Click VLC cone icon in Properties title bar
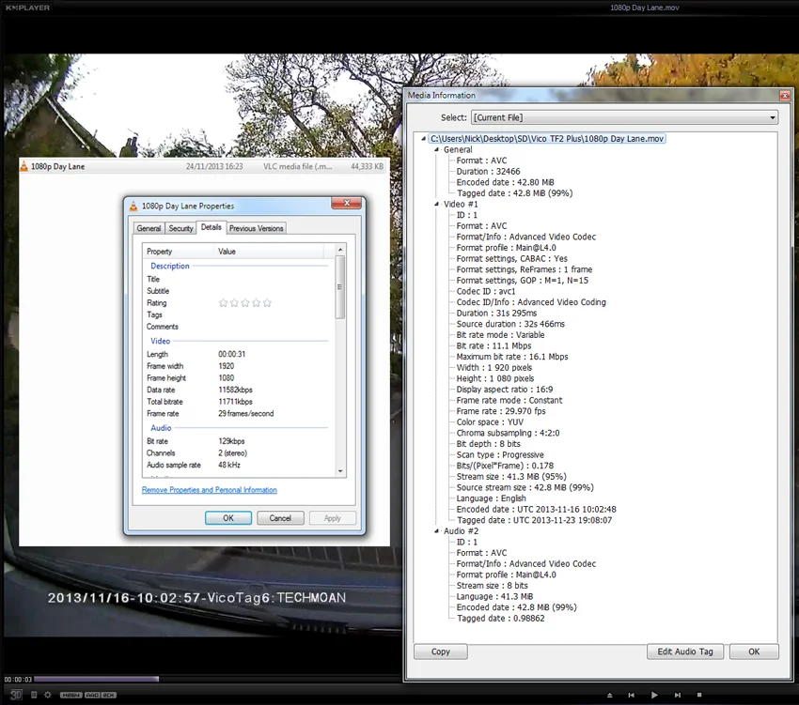The height and width of the screenshot is (705, 799). [x=133, y=206]
